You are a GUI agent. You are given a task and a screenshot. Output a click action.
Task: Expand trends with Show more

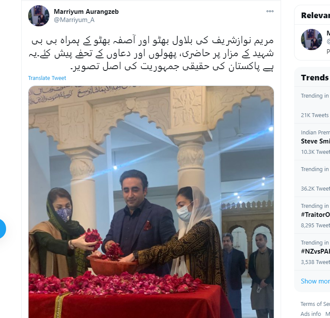point(315,281)
